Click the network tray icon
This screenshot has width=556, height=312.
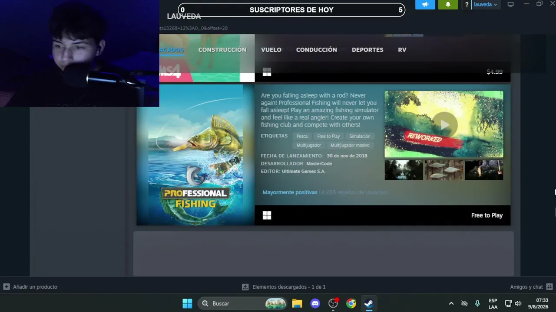(508, 303)
